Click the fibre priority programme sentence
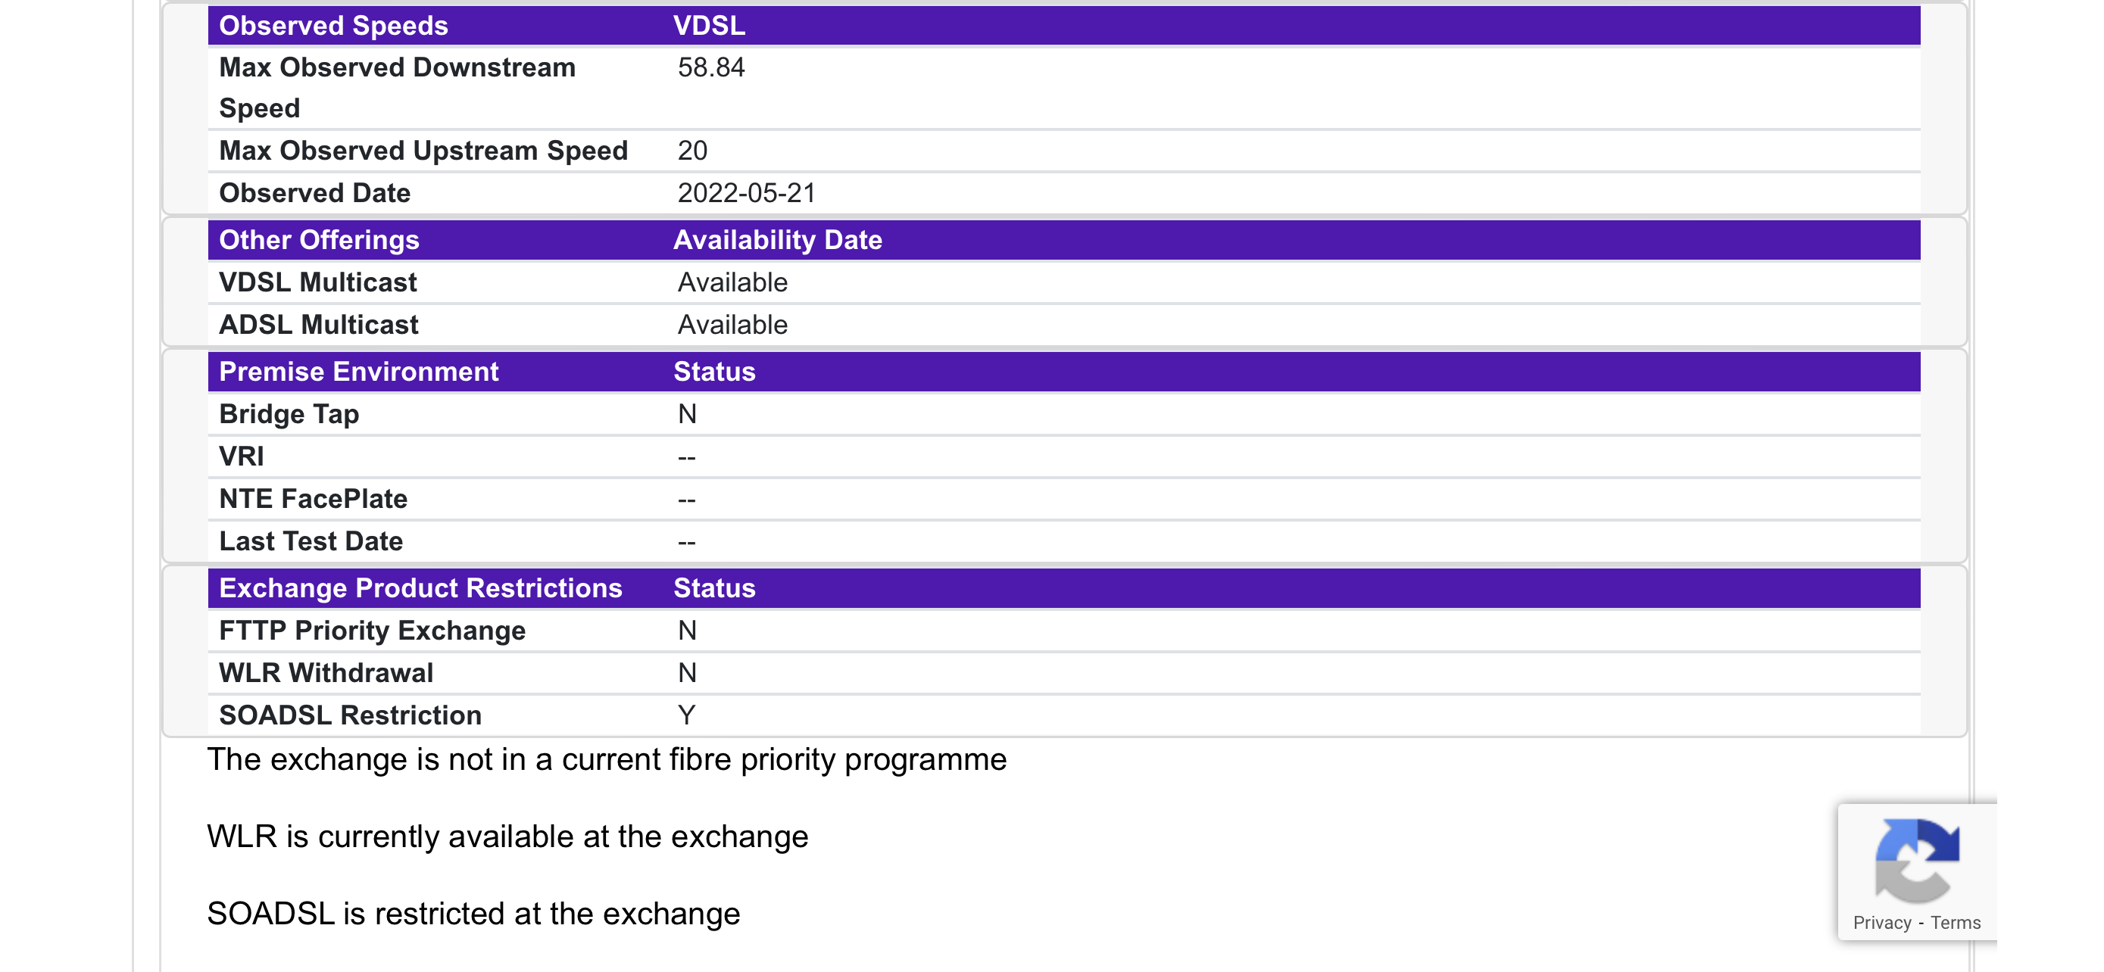This screenshot has height=972, width=2104. point(606,760)
